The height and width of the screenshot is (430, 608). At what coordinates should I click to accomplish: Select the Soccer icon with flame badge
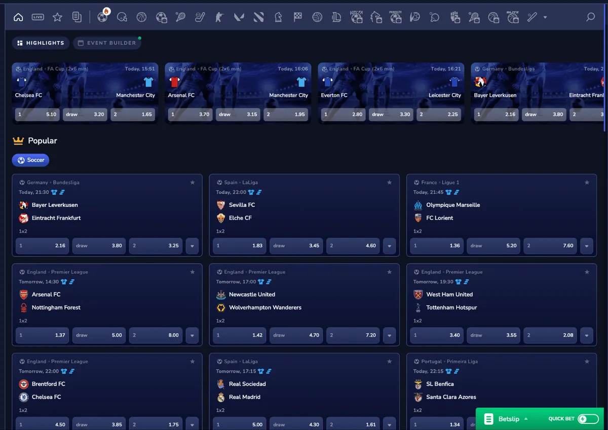[103, 17]
